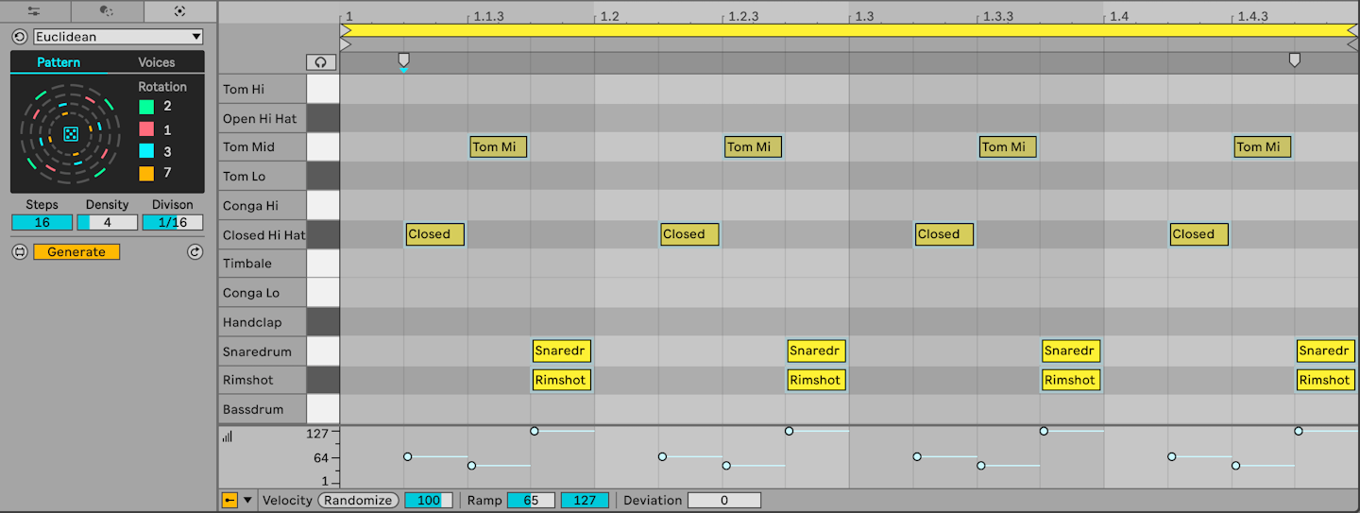Click the Division slider showing 1/16
This screenshot has width=1360, height=513.
173,223
